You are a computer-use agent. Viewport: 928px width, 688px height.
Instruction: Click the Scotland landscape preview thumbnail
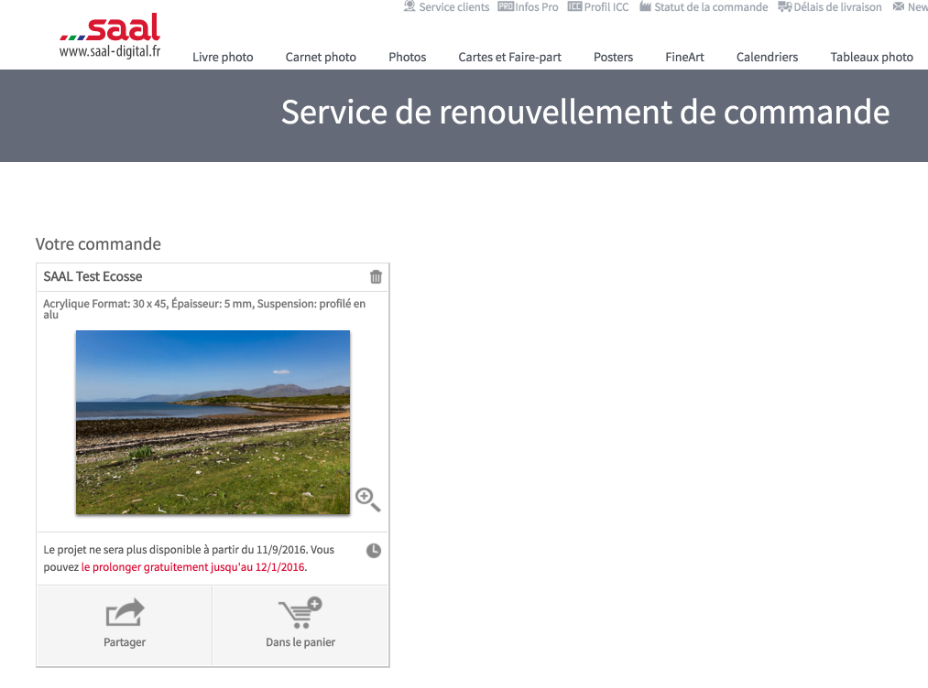[213, 422]
